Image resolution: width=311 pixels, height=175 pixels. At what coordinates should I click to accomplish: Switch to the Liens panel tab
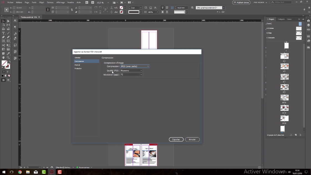pyautogui.click(x=289, y=19)
